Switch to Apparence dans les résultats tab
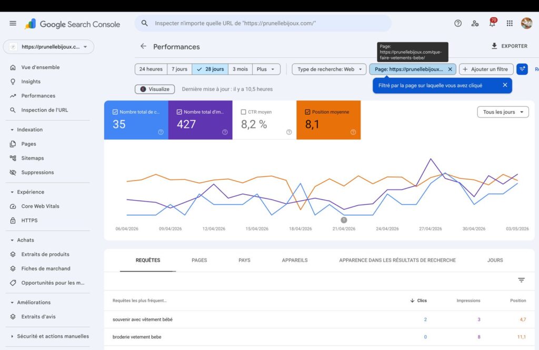This screenshot has width=539, height=350. [397, 261]
